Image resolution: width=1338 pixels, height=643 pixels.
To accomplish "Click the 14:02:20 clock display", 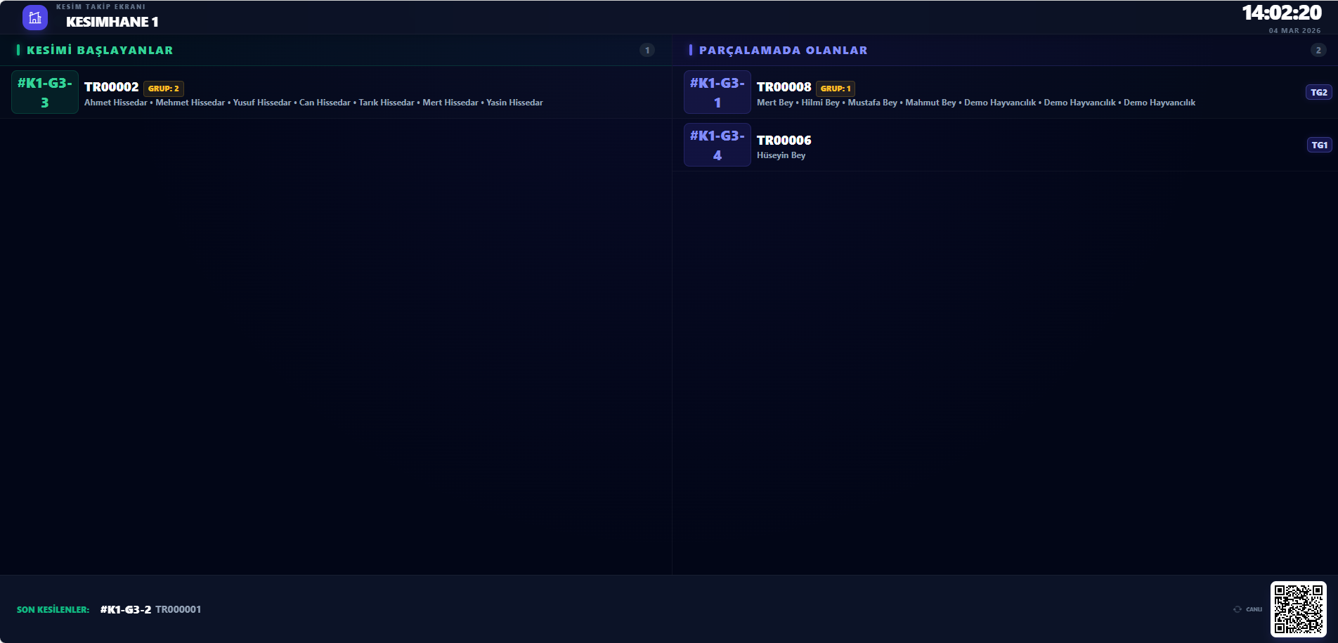I will pyautogui.click(x=1281, y=13).
